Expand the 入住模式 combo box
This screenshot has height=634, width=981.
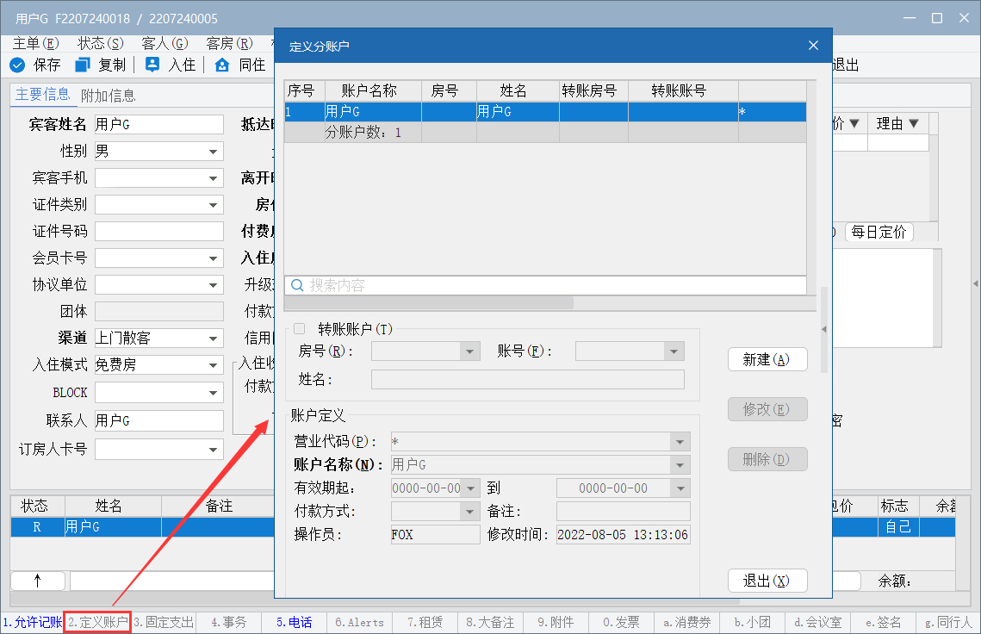(x=213, y=365)
